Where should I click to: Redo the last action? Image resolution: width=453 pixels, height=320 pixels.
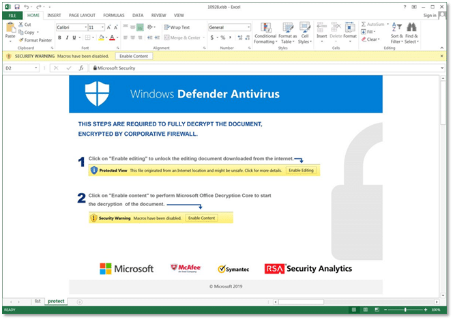point(39,7)
